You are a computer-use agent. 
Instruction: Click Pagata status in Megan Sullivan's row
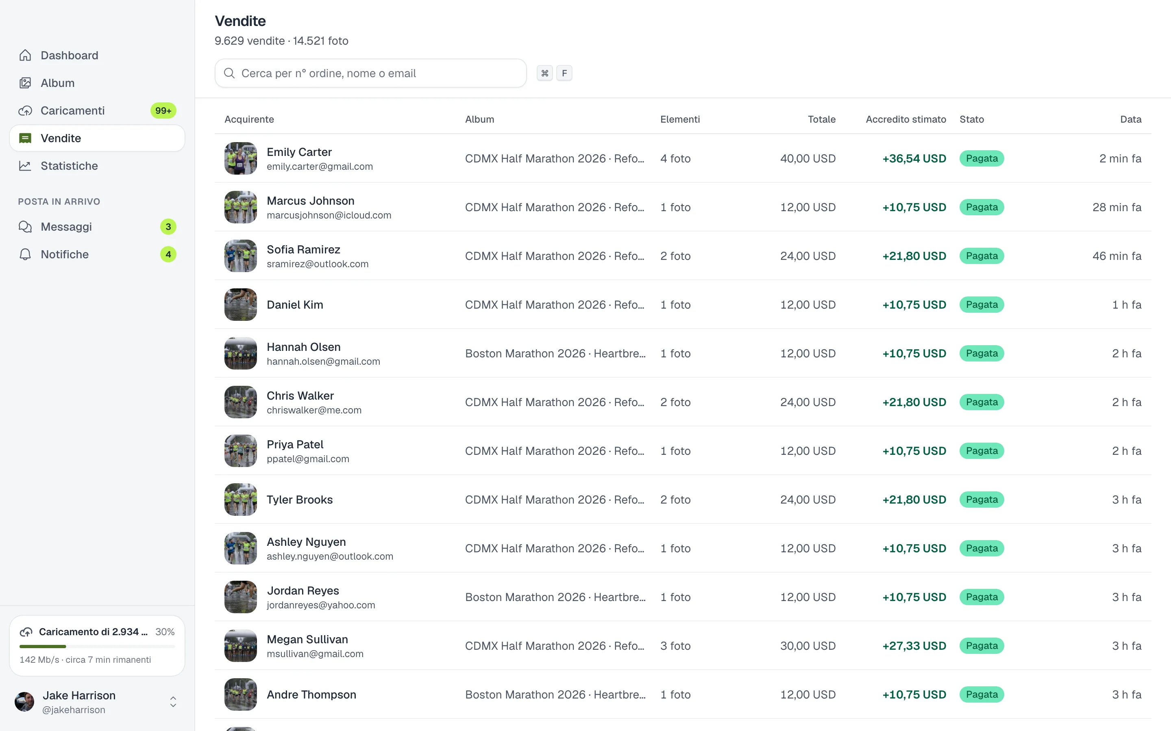pos(982,646)
